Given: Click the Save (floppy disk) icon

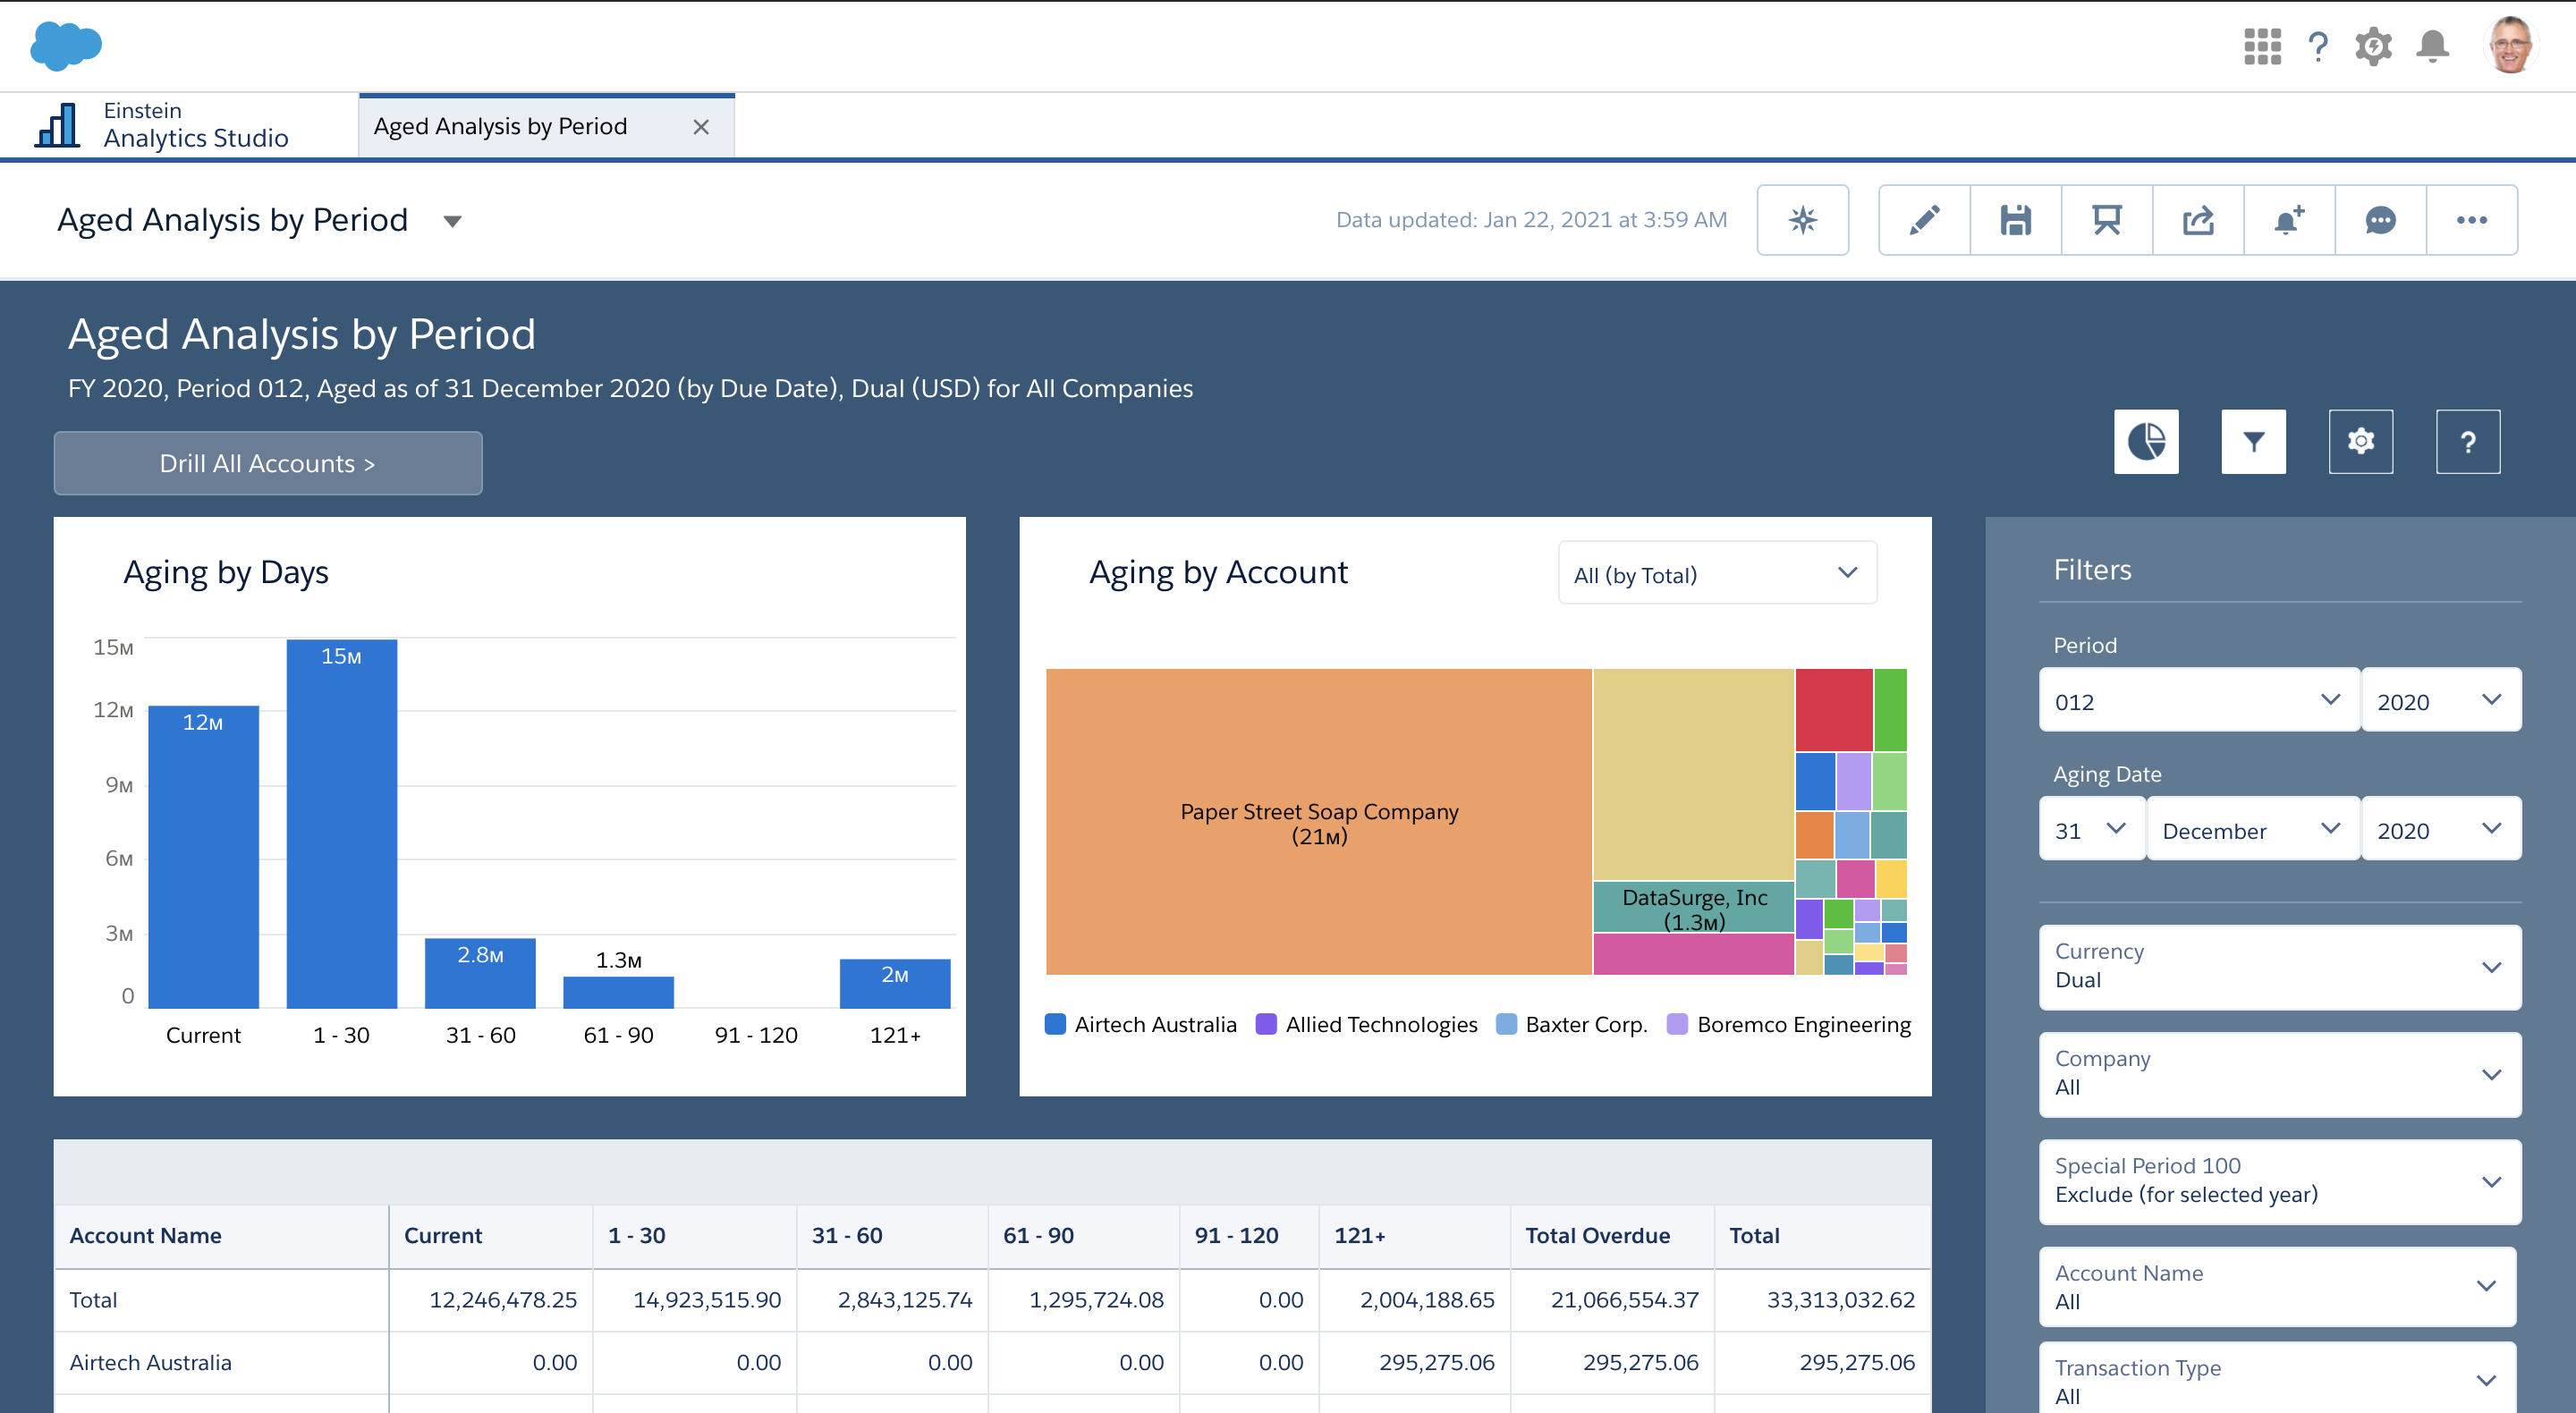Looking at the screenshot, I should coord(2014,219).
